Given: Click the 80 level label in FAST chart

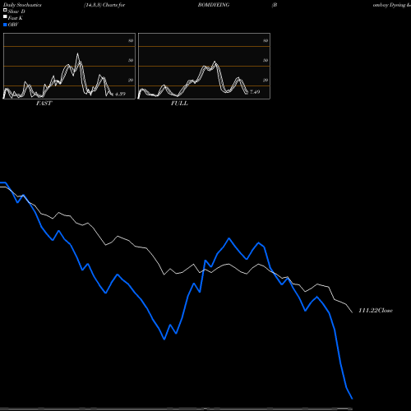Looking at the screenshot, I should click(x=131, y=41).
